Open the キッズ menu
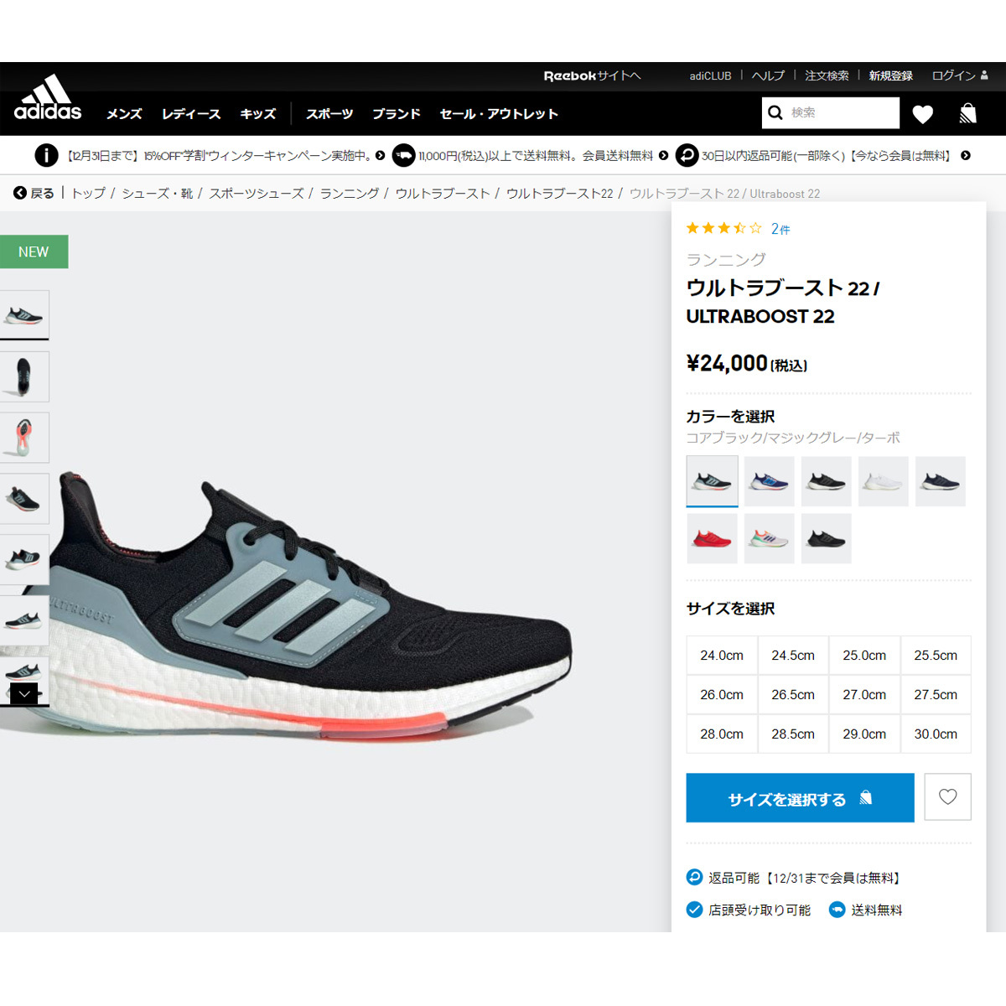The width and height of the screenshot is (1006, 1006). [257, 114]
